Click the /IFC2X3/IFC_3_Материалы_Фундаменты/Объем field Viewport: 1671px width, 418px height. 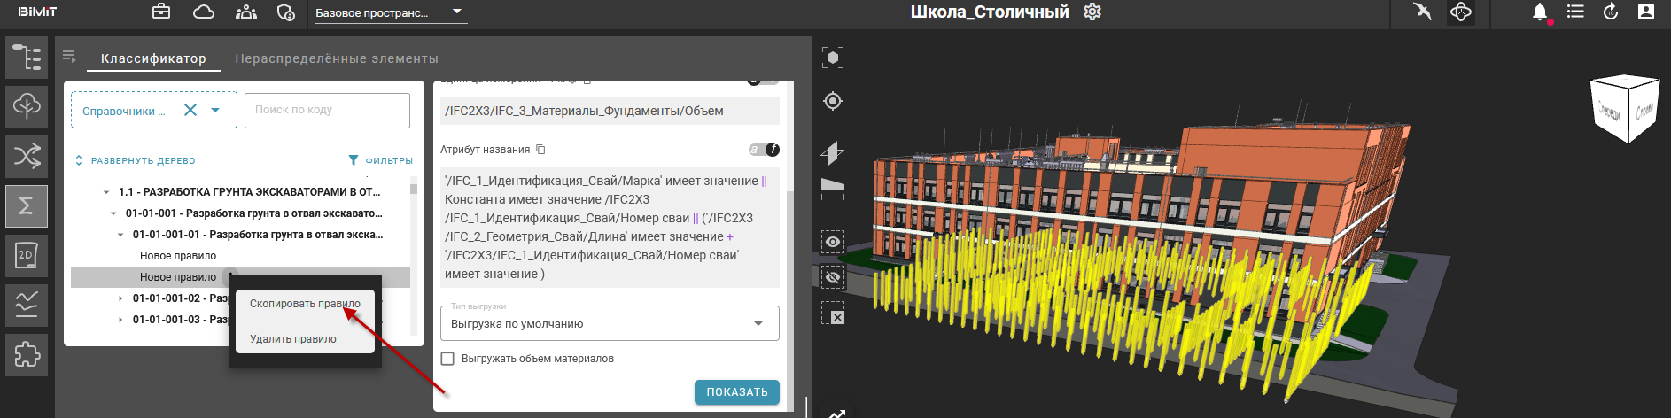tap(610, 111)
